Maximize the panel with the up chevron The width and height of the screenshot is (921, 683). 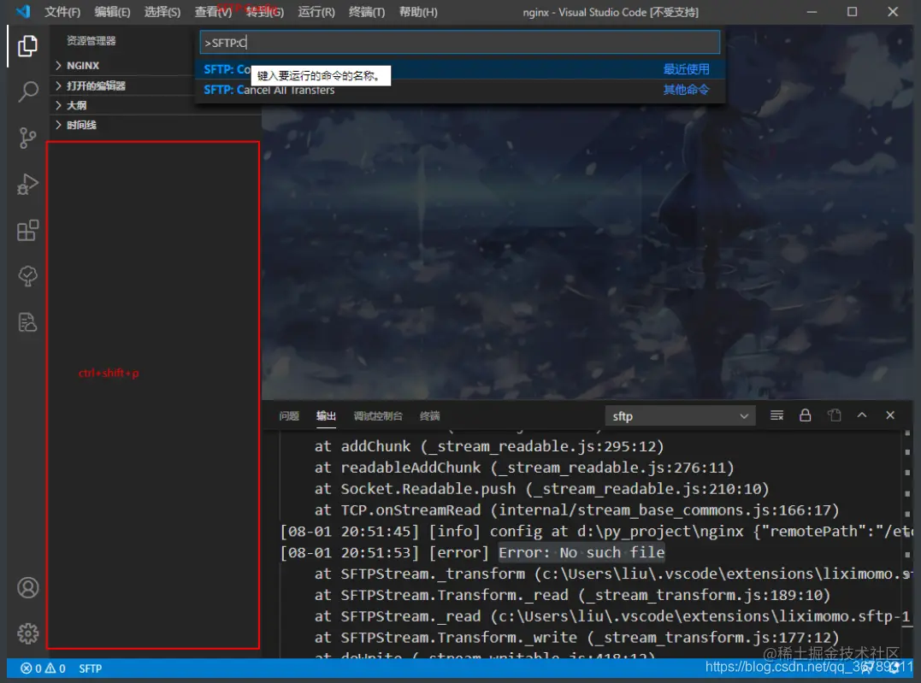[x=862, y=415]
